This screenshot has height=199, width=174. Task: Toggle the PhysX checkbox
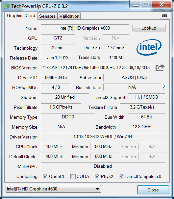(x=97, y=176)
